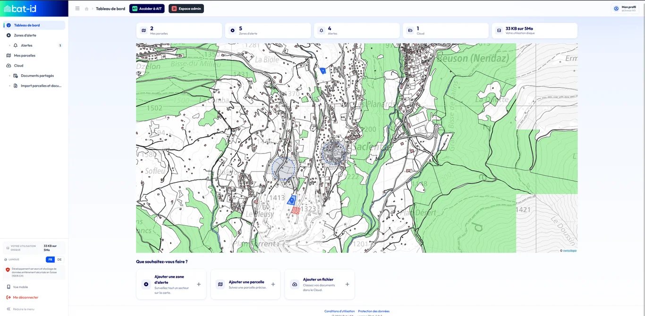Click the red security shield icon
The image size is (645, 316).
coord(8,270)
